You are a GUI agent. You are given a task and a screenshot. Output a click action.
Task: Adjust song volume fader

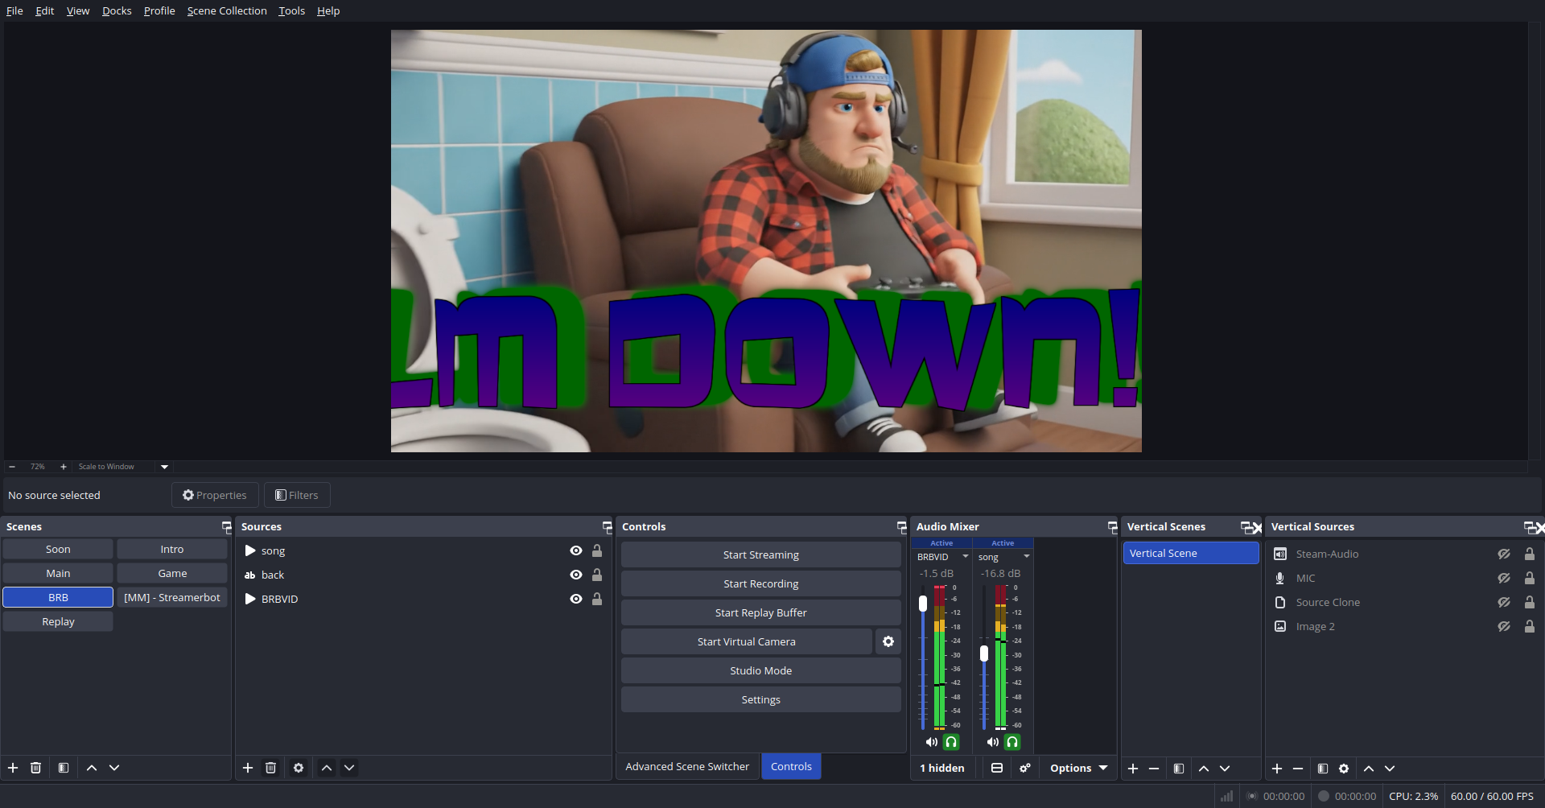click(984, 653)
